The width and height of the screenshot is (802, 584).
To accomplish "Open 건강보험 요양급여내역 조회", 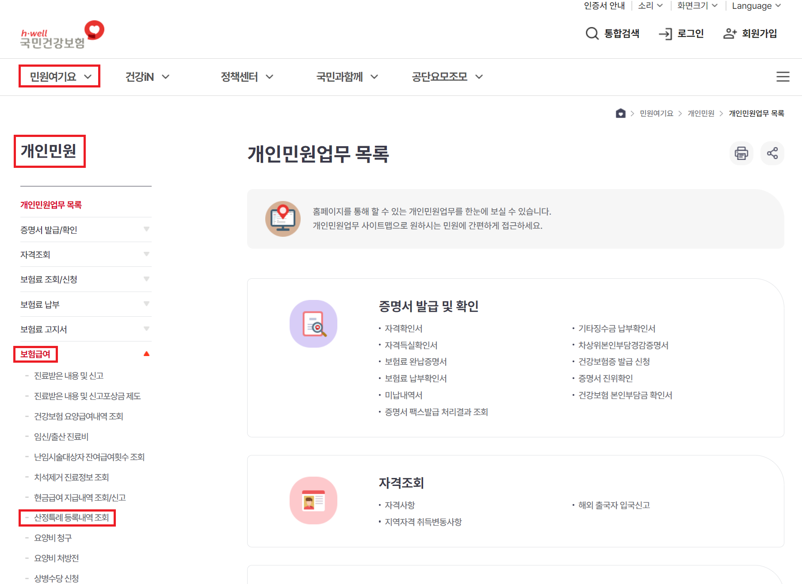I will [x=79, y=417].
